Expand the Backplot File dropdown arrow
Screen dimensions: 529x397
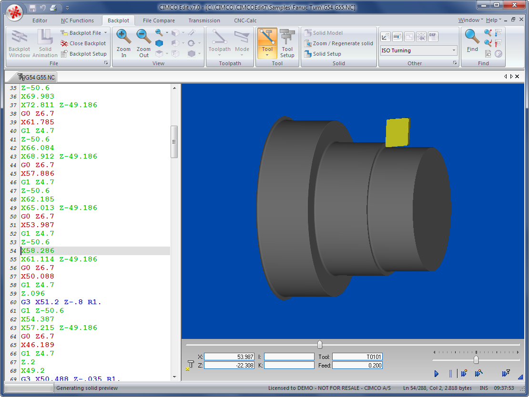[106, 33]
